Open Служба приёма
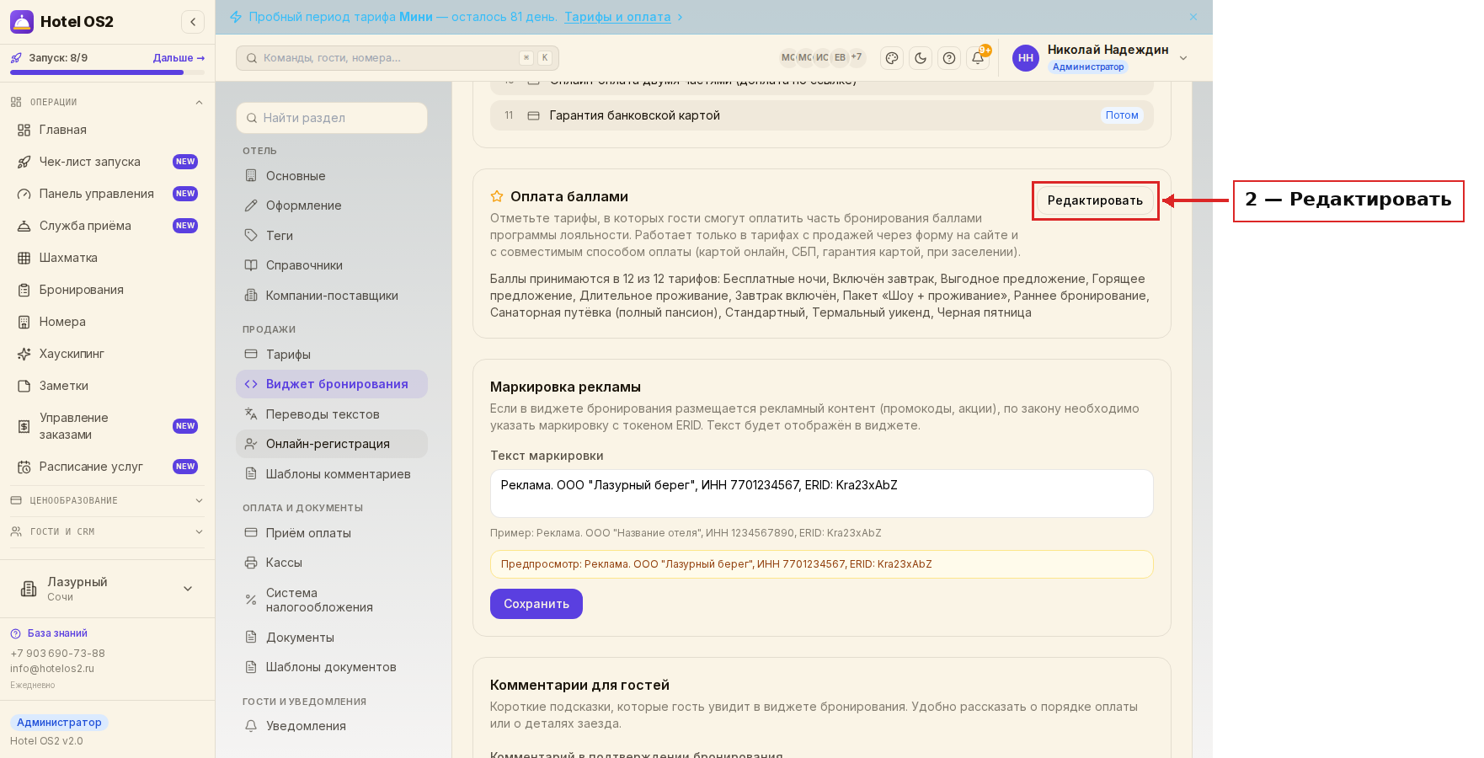This screenshot has height=758, width=1484. [107, 226]
